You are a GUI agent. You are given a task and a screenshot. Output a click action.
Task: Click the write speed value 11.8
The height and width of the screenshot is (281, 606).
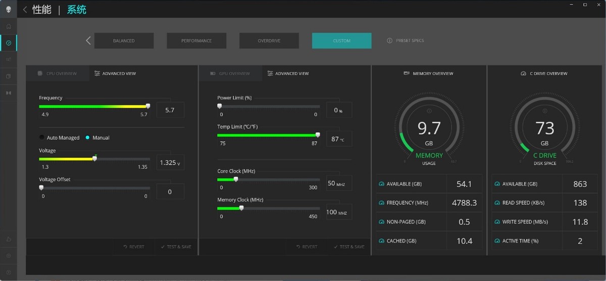580,222
